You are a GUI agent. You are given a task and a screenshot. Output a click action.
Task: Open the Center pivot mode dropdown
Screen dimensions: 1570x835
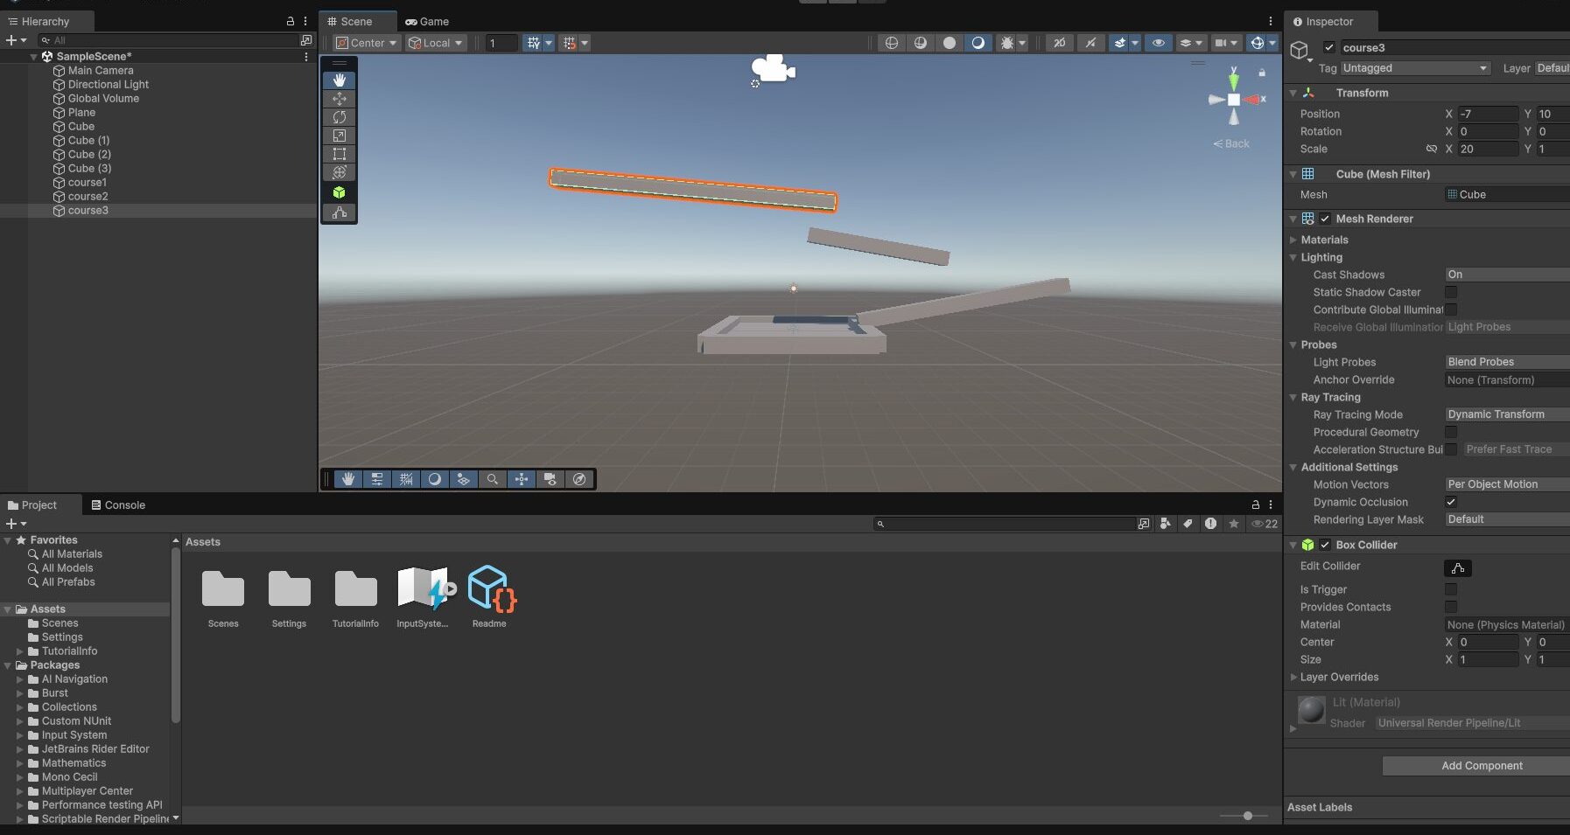[x=368, y=43]
